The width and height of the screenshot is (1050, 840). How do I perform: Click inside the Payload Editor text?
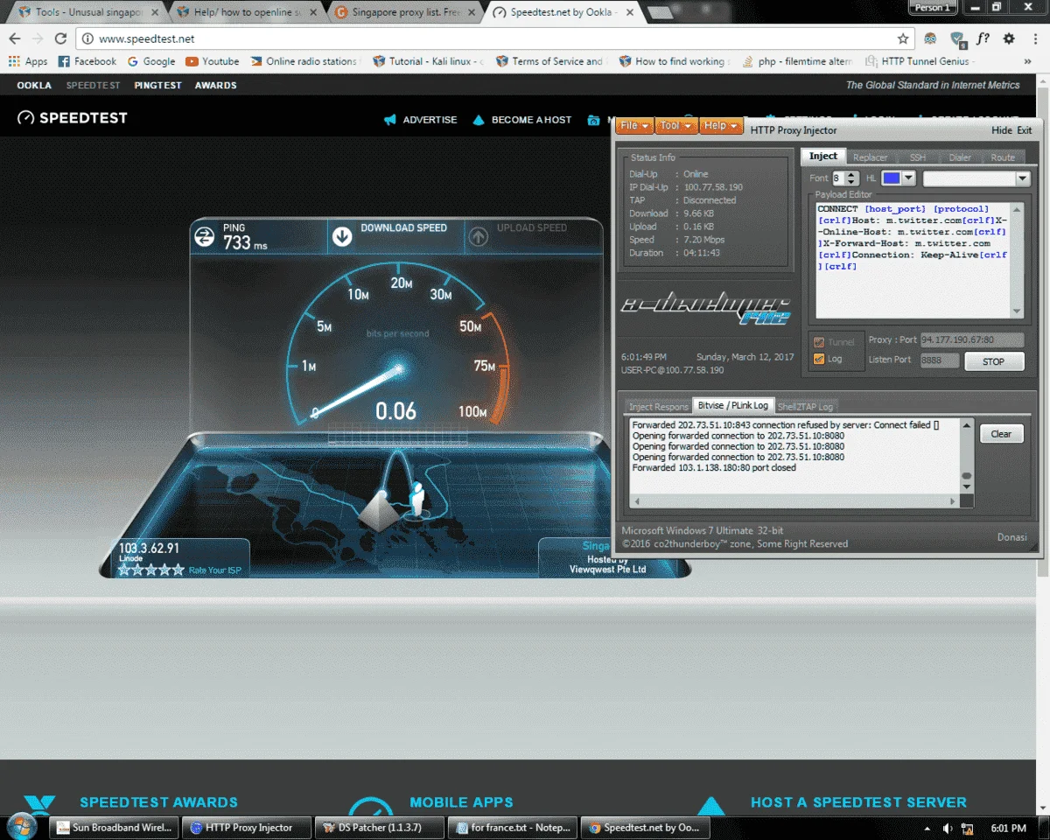click(x=913, y=260)
